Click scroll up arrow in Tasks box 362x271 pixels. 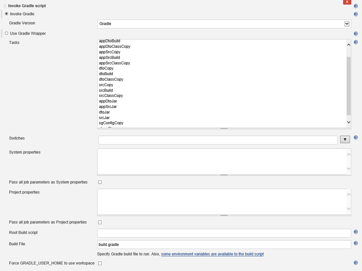pyautogui.click(x=349, y=45)
